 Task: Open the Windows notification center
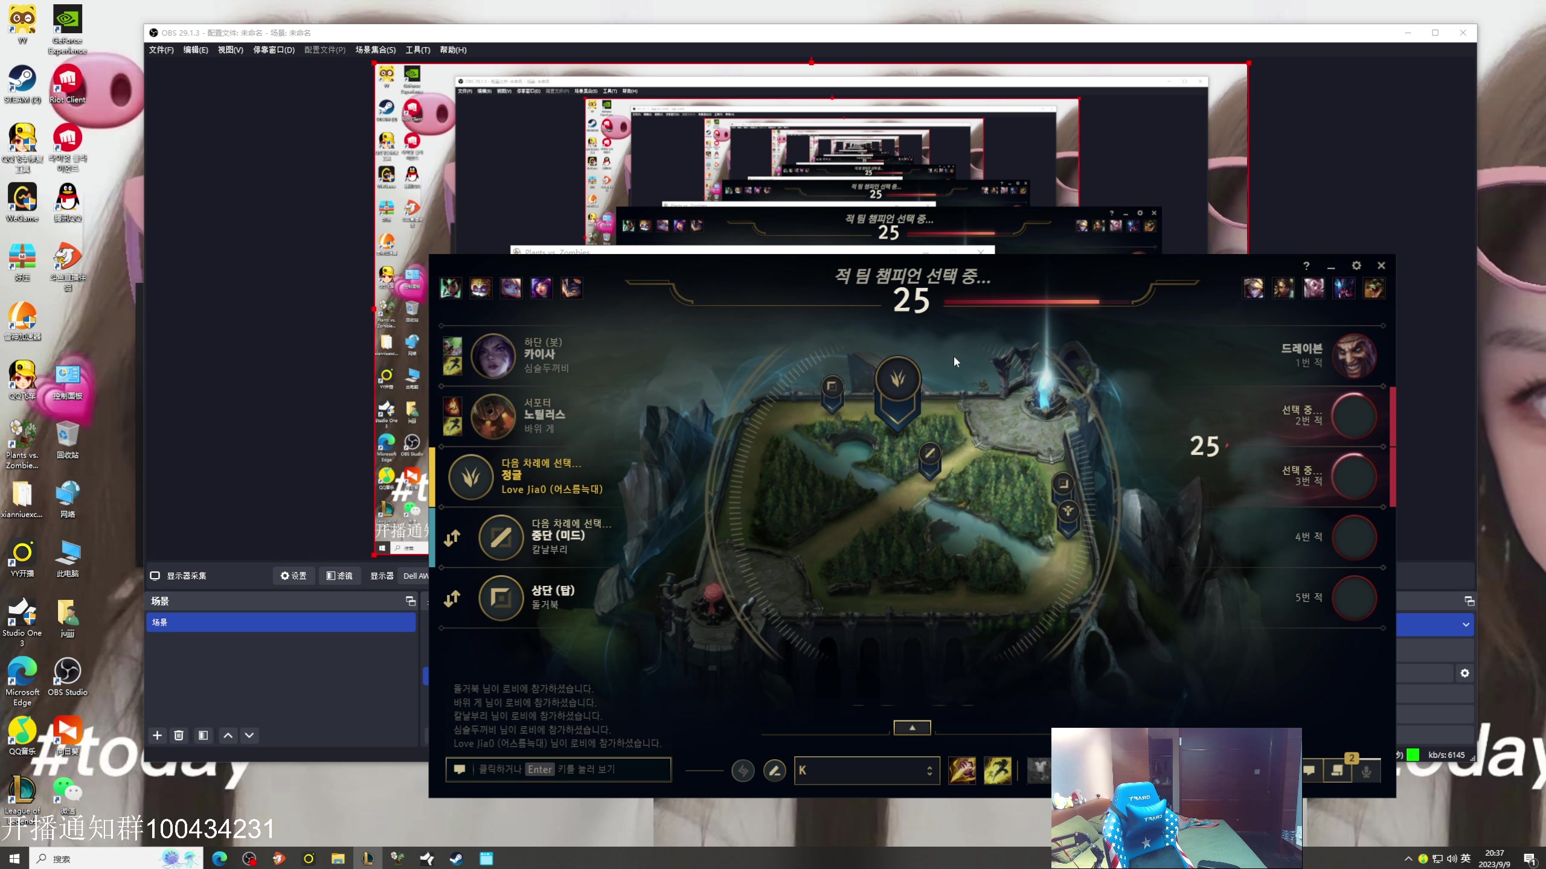click(x=1530, y=858)
